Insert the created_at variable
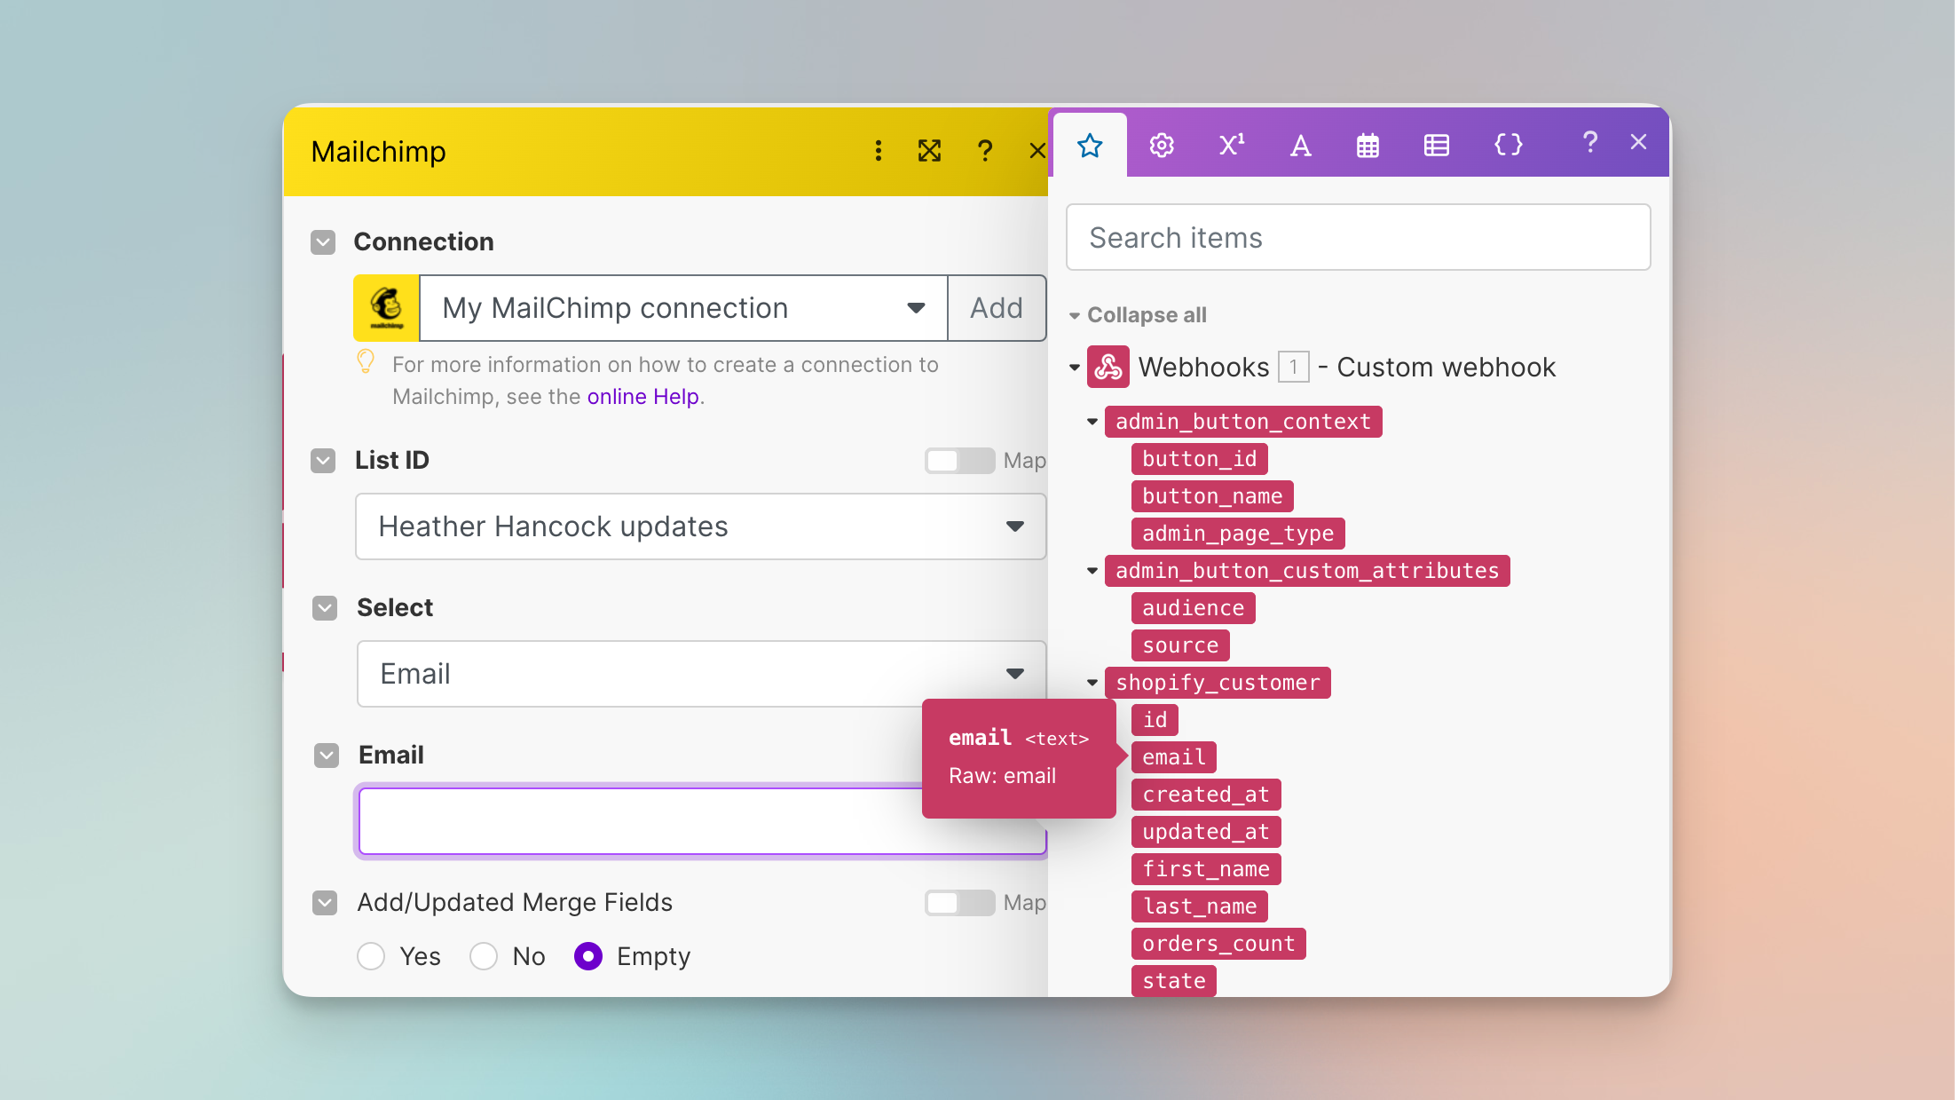The height and width of the screenshot is (1100, 1955). (1205, 795)
